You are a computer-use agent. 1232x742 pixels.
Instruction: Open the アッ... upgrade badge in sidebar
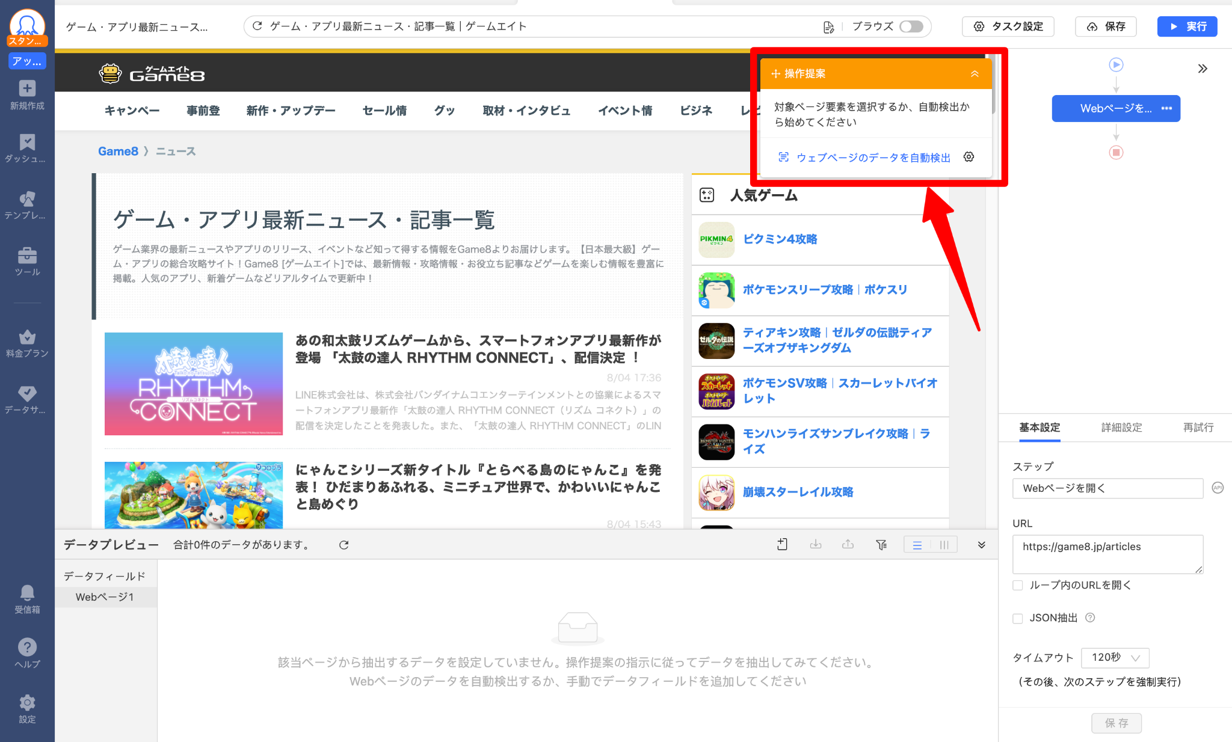click(x=27, y=61)
